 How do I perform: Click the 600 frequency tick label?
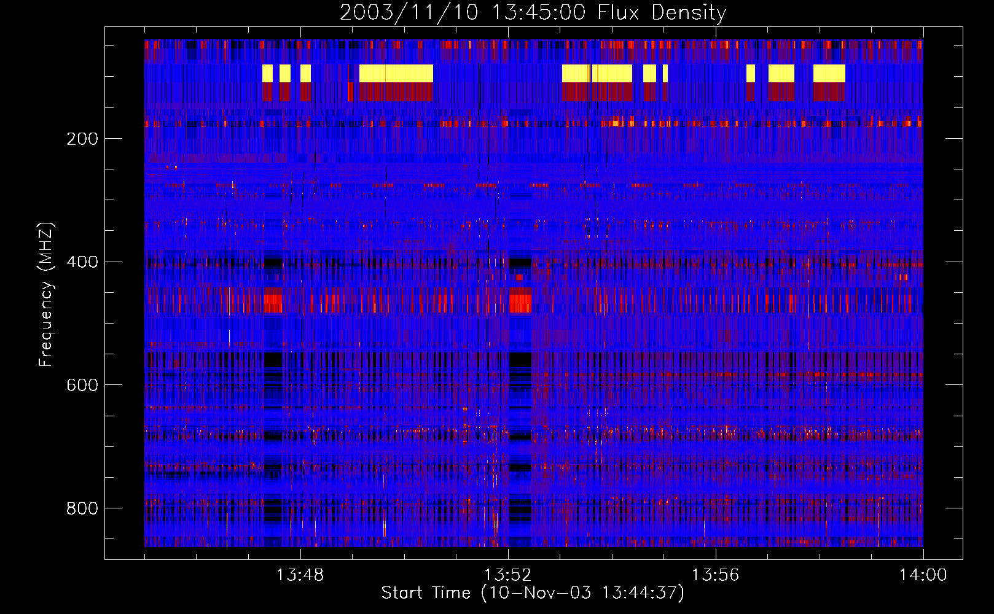point(82,385)
